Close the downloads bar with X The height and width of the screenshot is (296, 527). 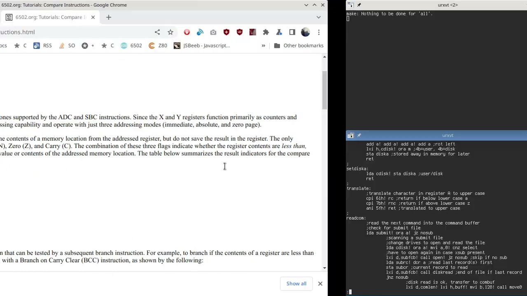[320, 284]
